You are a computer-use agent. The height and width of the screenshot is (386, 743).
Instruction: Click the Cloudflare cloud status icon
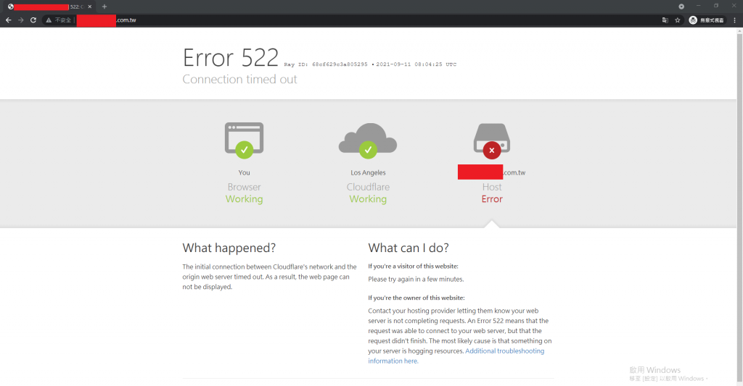(368, 140)
